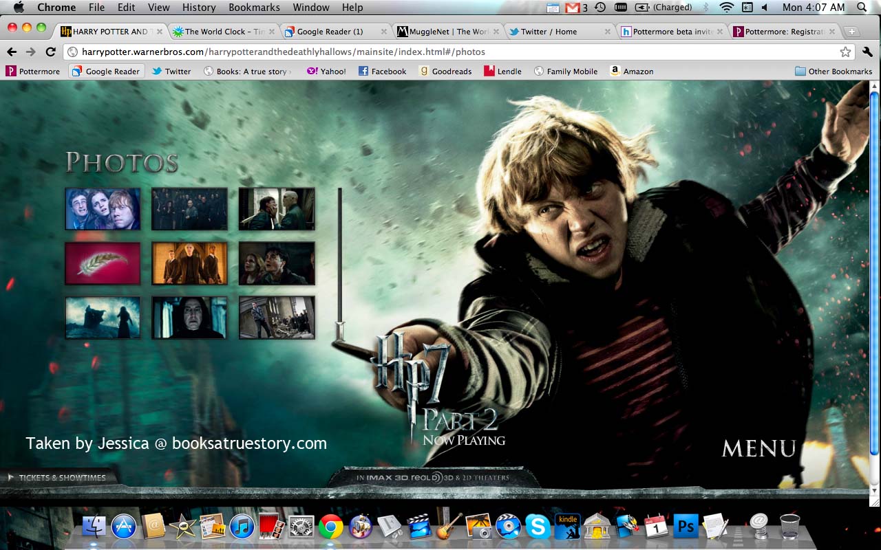The width and height of the screenshot is (881, 550).
Task: Launch Skype from the dock
Action: pyautogui.click(x=538, y=526)
